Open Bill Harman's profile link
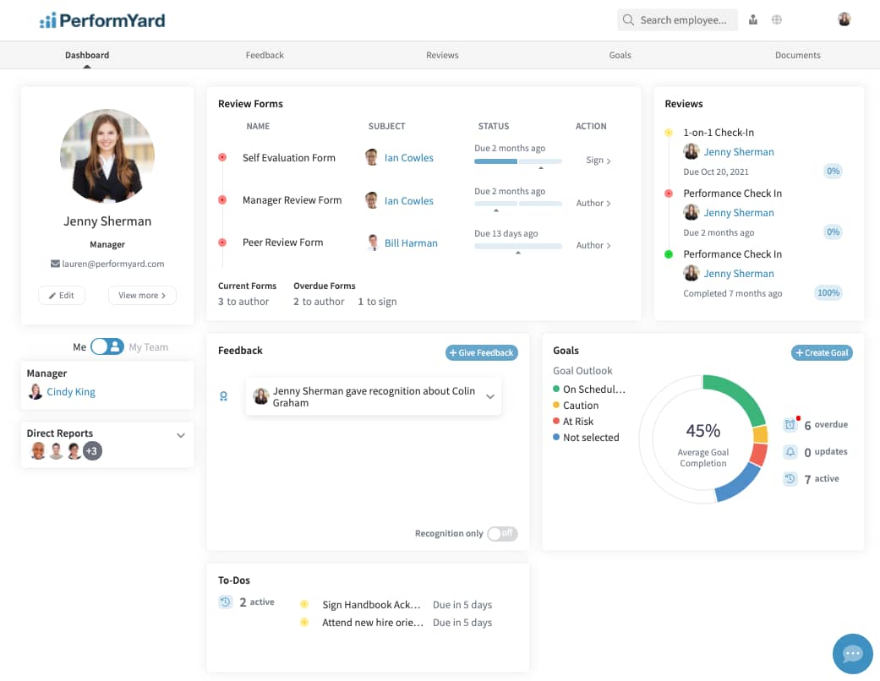The height and width of the screenshot is (681, 880). point(411,242)
